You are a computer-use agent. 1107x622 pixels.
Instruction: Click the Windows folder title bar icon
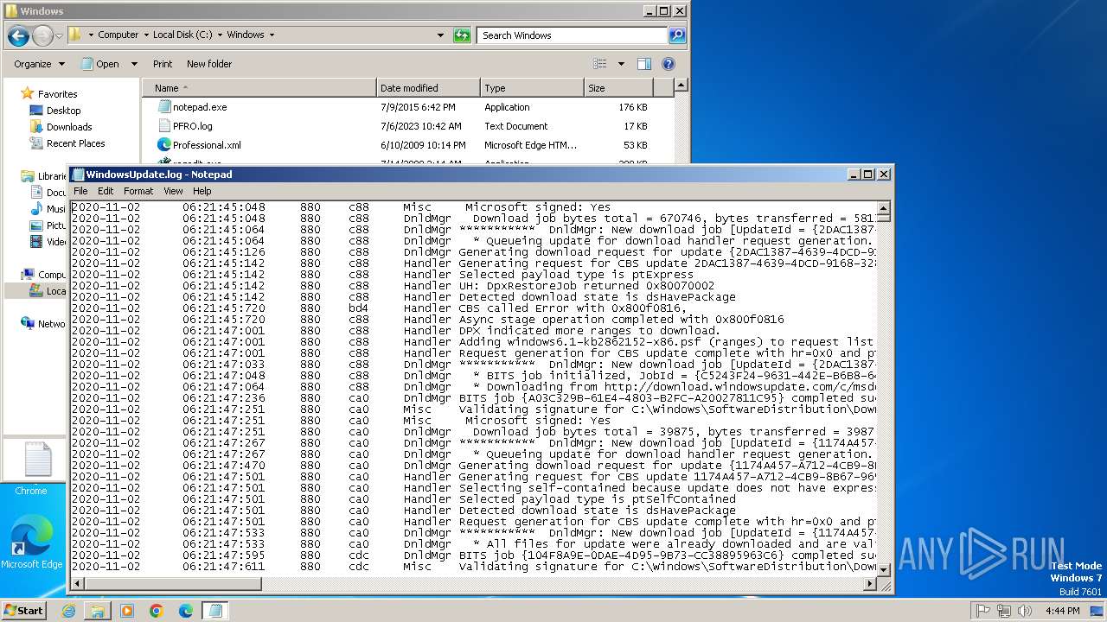point(11,11)
